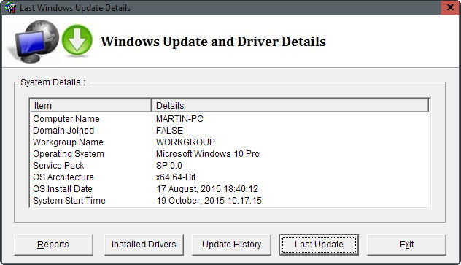Select the OS Install Date row label
The height and width of the screenshot is (265, 461).
(63, 189)
